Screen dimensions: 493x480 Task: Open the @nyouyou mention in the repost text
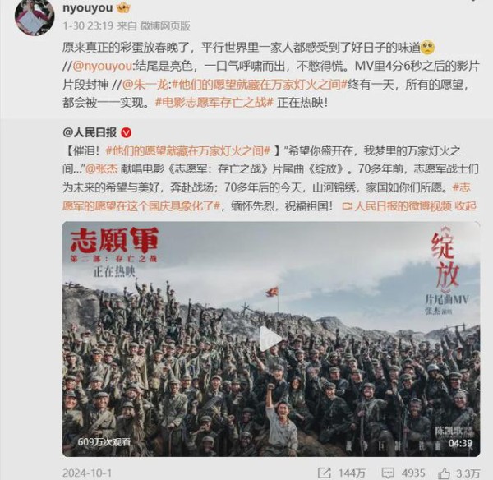point(104,67)
